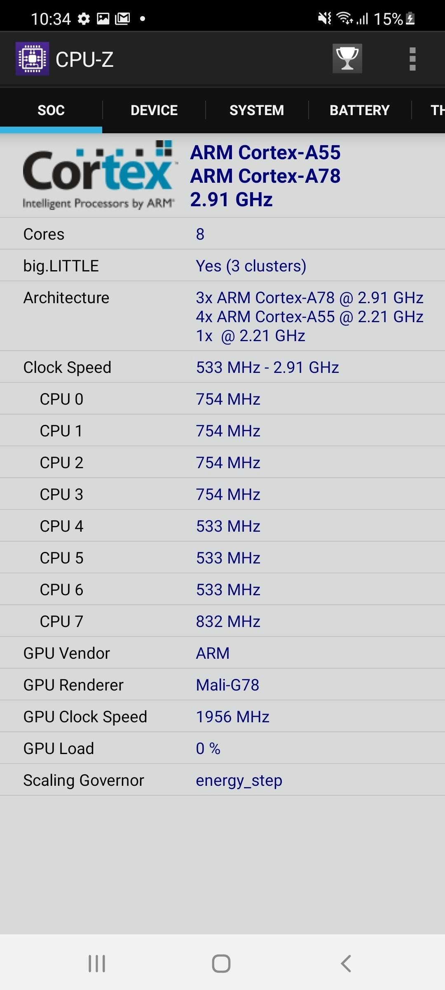Tap the Cortex processor logo image
Viewport: 445px width, 990px height.
99,175
